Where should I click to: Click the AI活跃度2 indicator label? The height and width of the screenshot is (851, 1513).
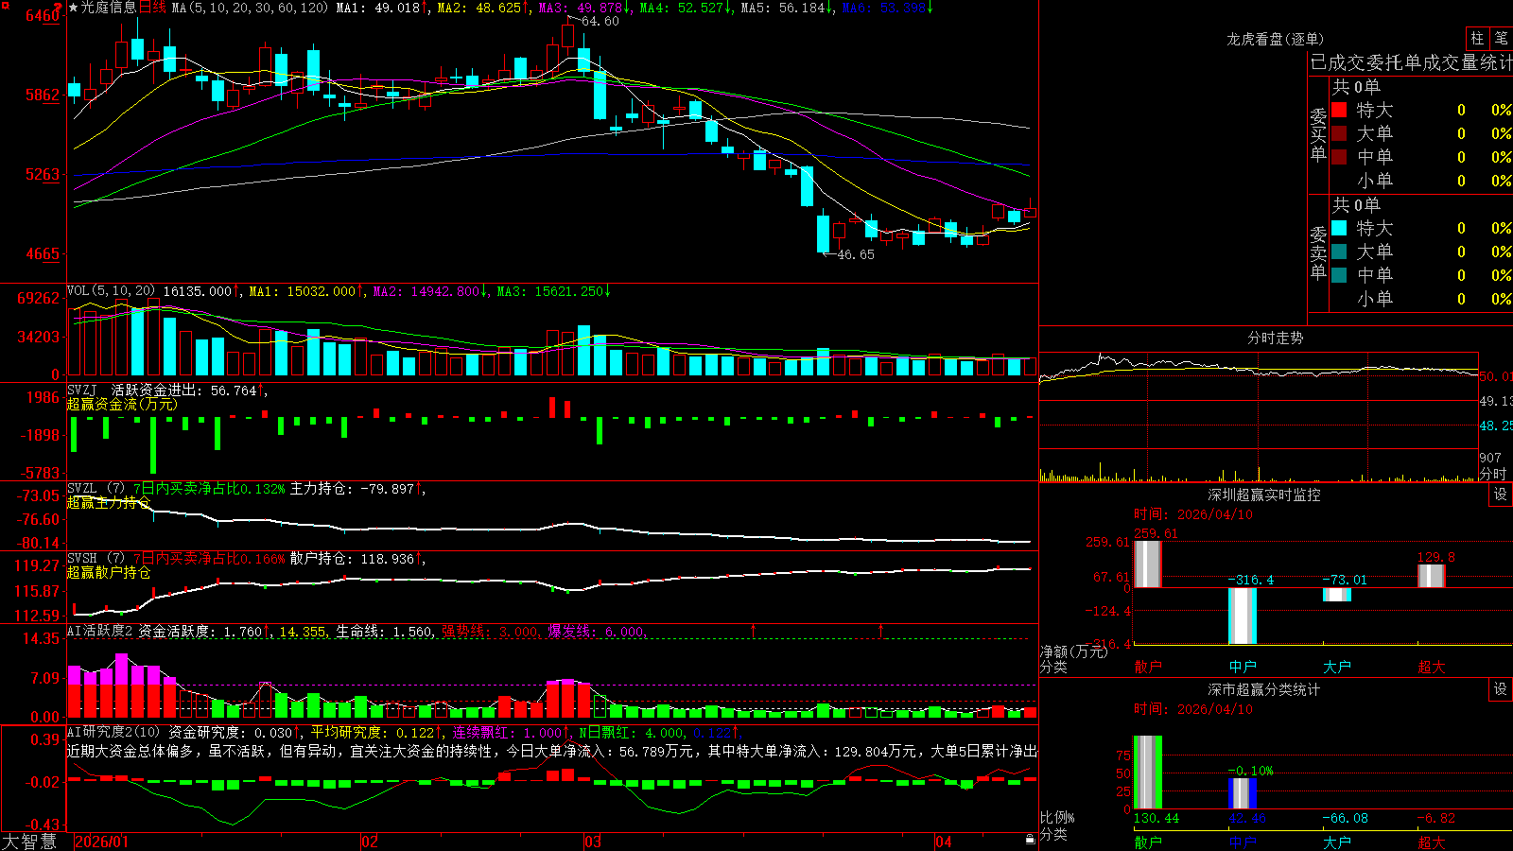(x=100, y=632)
